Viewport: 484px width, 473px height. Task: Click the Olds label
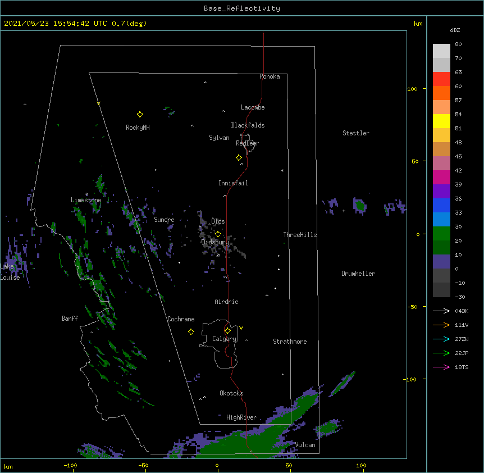pyautogui.click(x=218, y=221)
